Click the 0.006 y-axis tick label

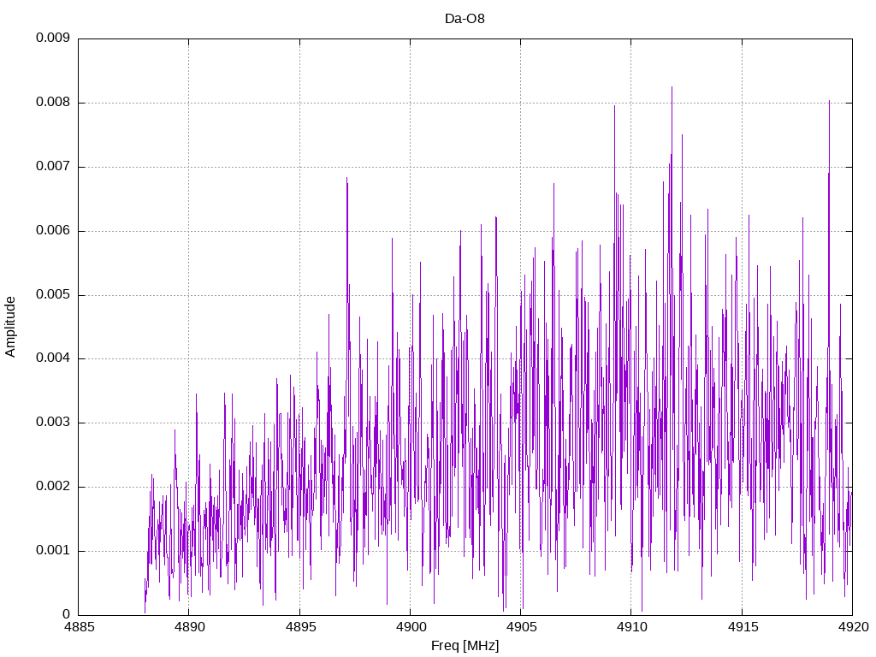coord(53,230)
